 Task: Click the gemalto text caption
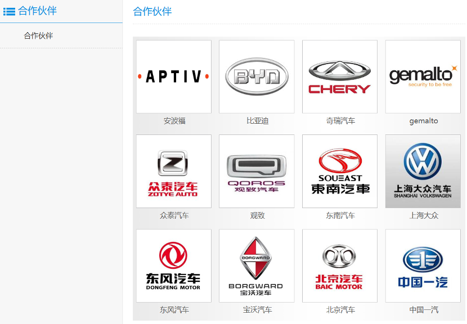coord(424,121)
